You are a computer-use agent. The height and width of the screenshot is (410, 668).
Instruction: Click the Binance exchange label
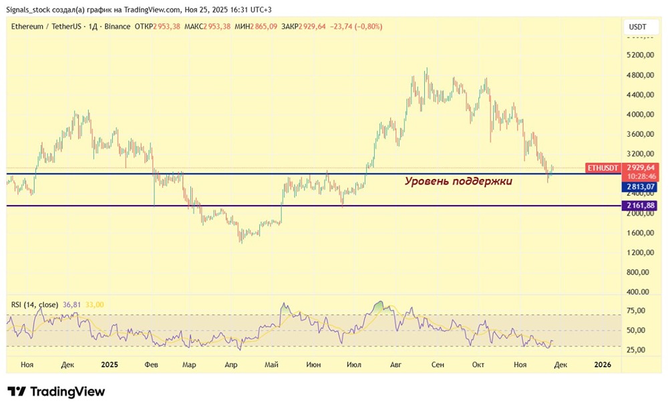coord(117,27)
